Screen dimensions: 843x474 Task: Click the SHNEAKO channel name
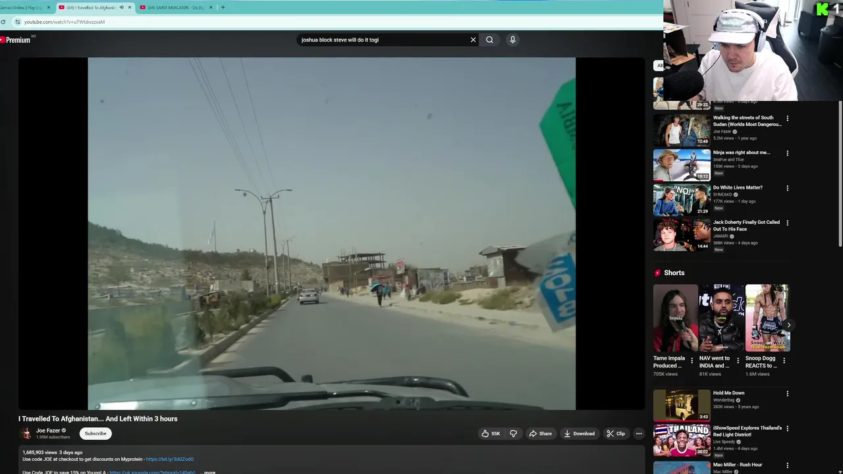723,194
